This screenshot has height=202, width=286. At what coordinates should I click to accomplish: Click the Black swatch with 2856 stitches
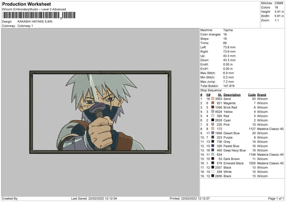[x=213, y=176]
